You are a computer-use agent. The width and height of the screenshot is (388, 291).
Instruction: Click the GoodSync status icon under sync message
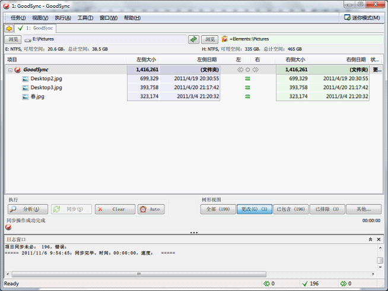8,227
